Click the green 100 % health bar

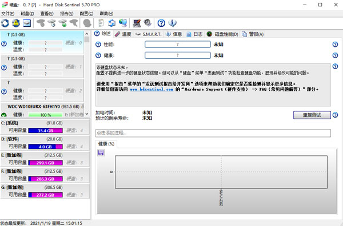[45, 115]
